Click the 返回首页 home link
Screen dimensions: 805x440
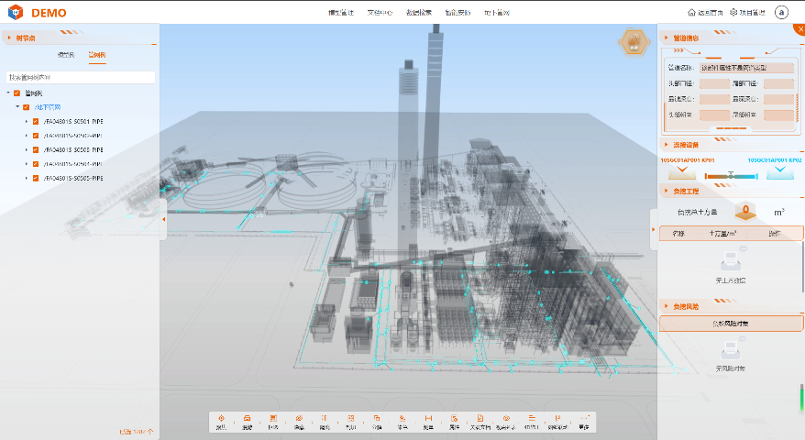(x=709, y=13)
